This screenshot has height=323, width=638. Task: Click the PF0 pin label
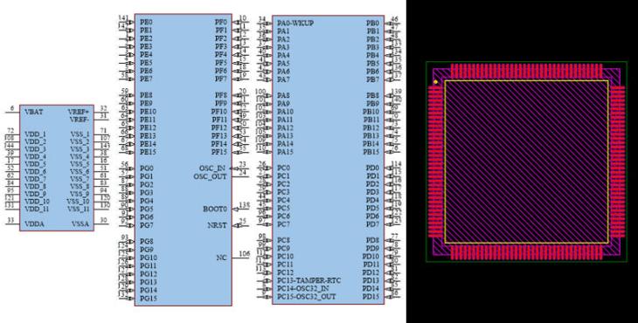(220, 22)
